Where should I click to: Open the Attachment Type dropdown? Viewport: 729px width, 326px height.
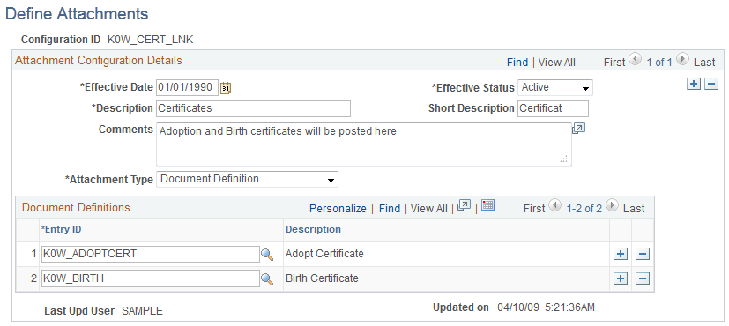click(247, 179)
